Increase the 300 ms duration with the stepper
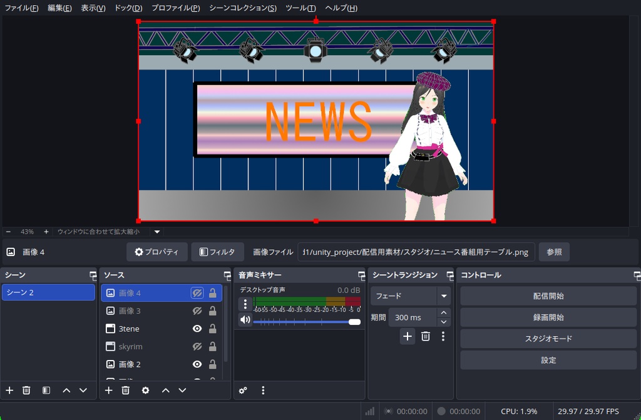The width and height of the screenshot is (641, 420). pos(443,314)
